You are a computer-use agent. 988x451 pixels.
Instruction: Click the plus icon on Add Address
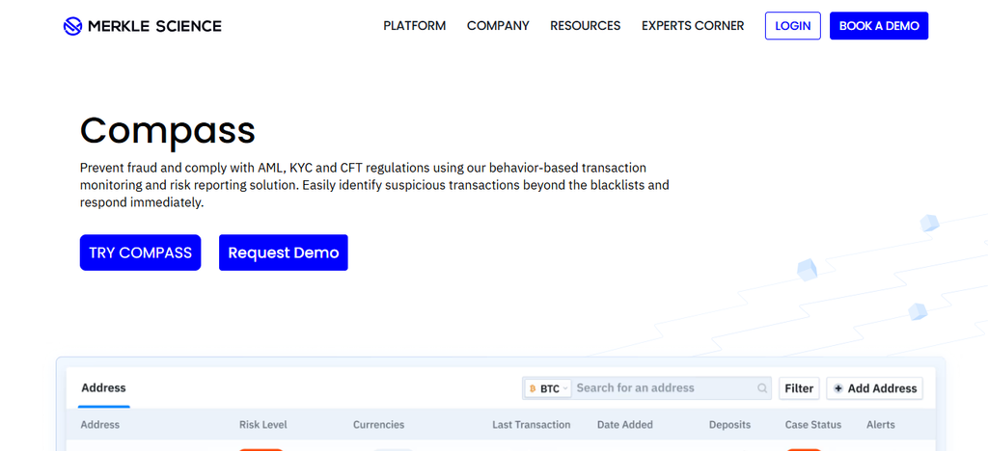pos(838,388)
